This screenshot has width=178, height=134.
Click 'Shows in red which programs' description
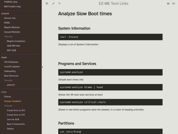coord(101,110)
